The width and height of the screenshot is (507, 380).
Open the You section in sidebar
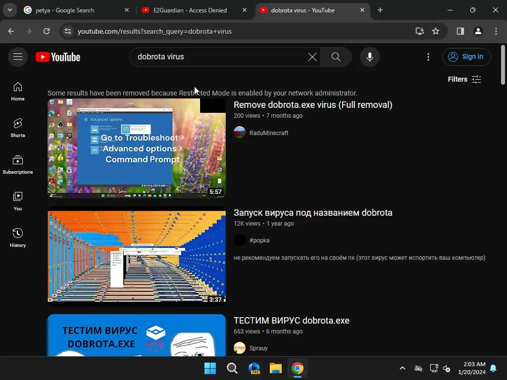(18, 201)
